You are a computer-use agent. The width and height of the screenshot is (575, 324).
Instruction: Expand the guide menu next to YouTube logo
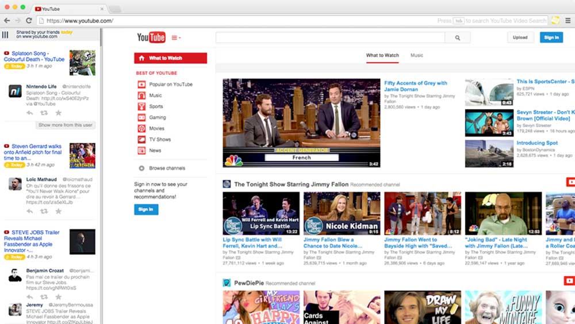pos(176,38)
